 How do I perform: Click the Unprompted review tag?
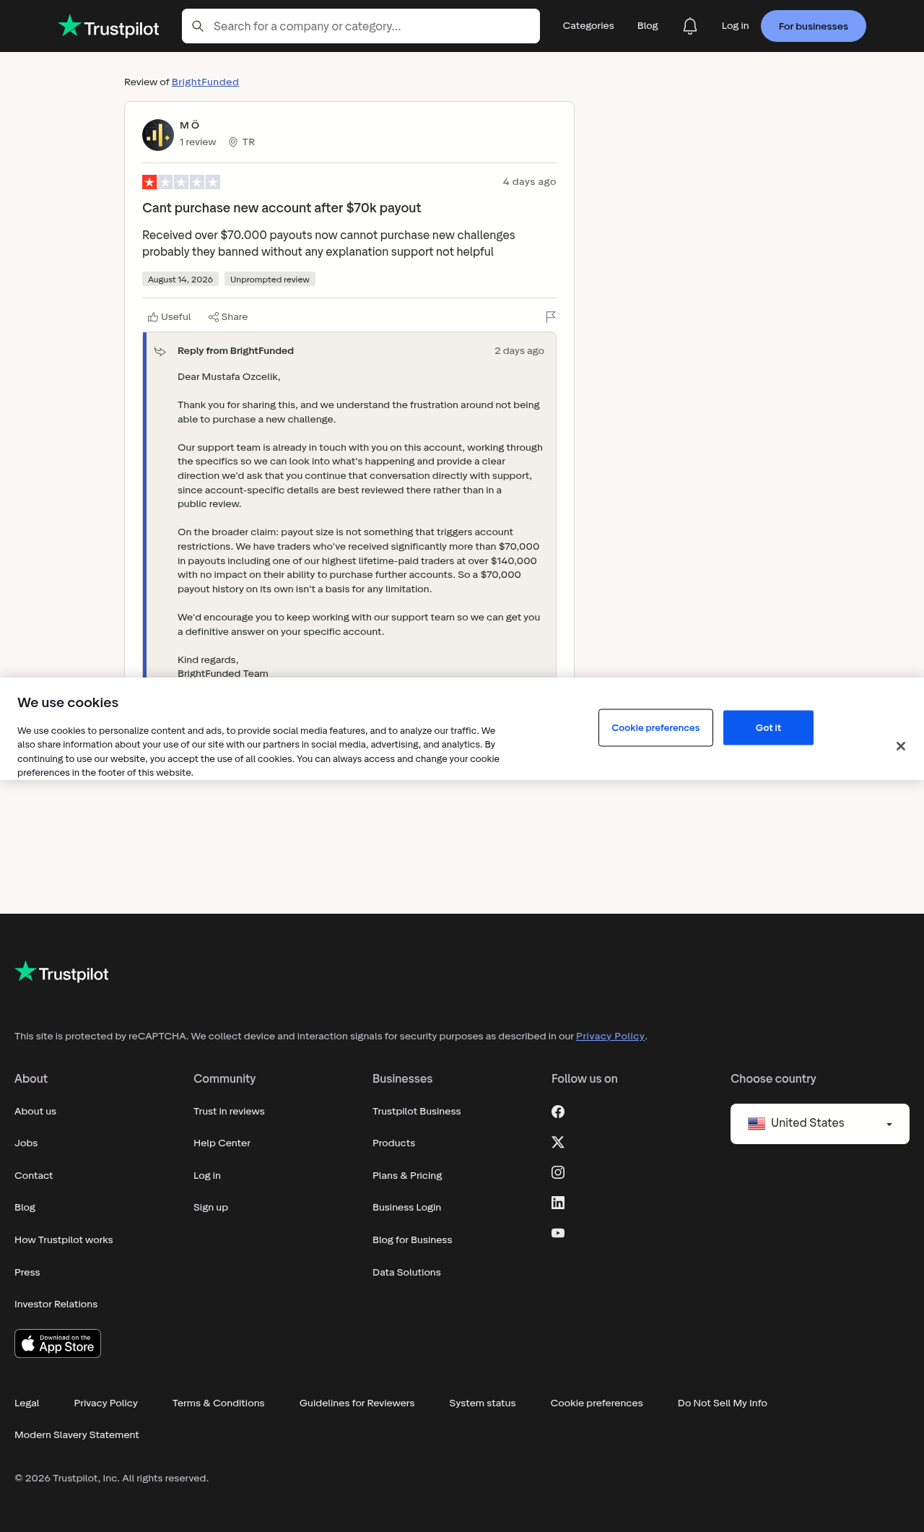click(270, 280)
